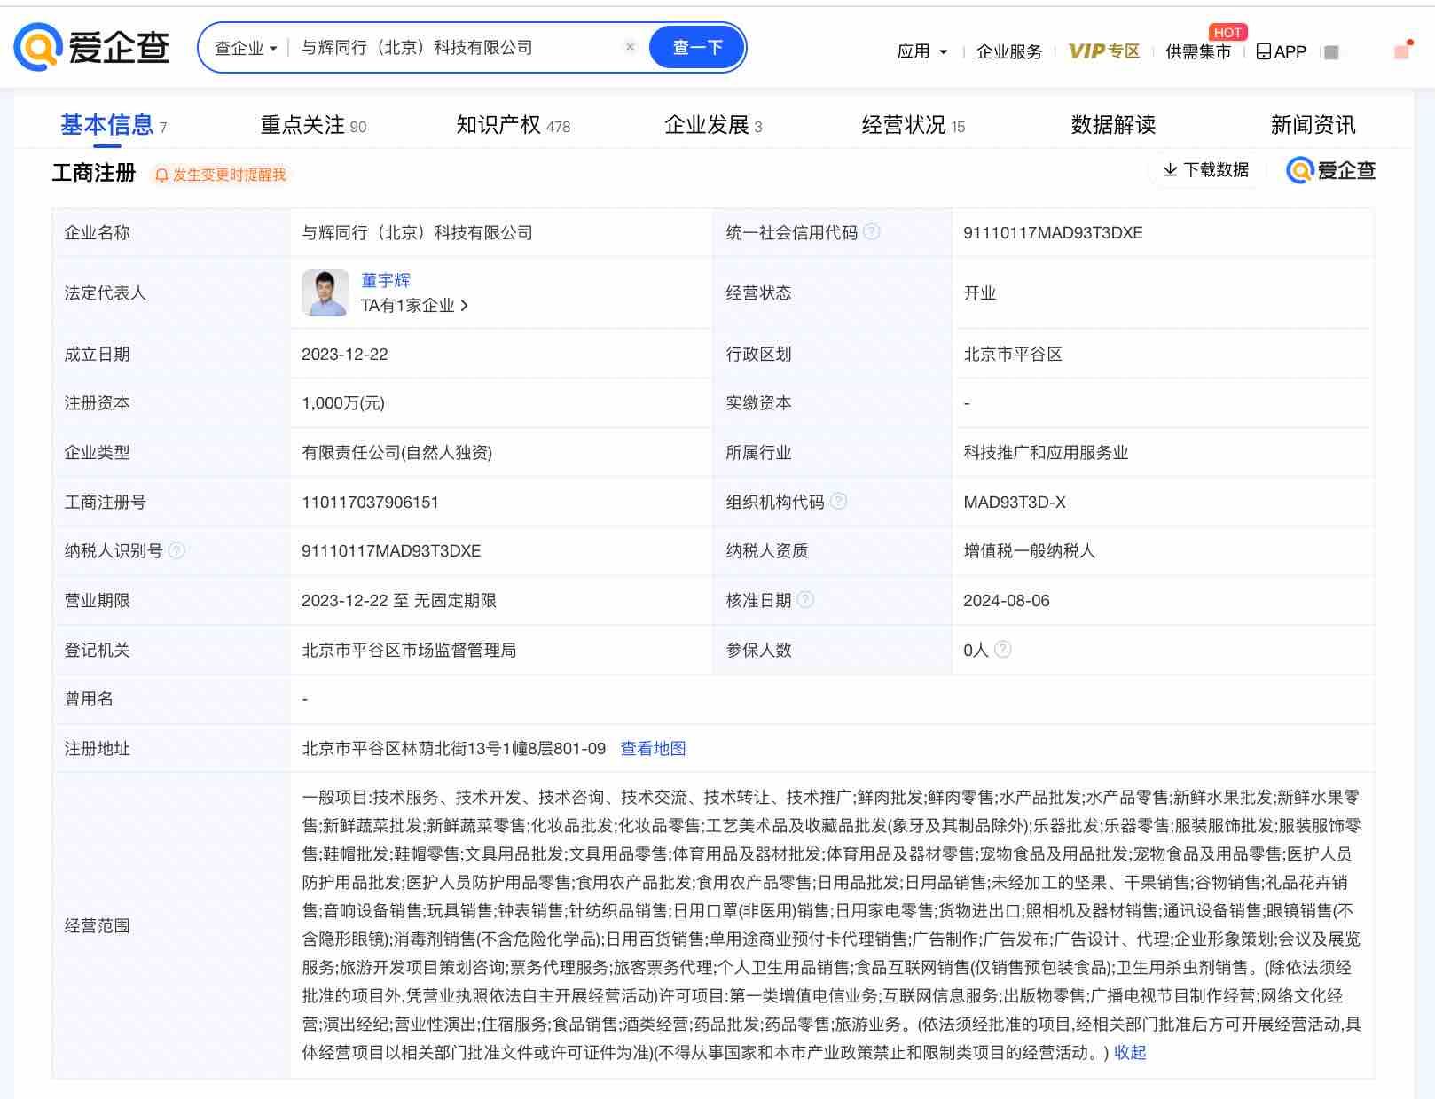
Task: Switch to the 新闻资讯 tab
Action: pyautogui.click(x=1313, y=125)
